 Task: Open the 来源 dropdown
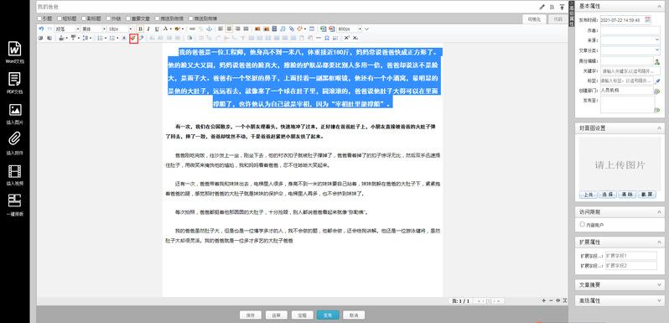pyautogui.click(x=630, y=39)
